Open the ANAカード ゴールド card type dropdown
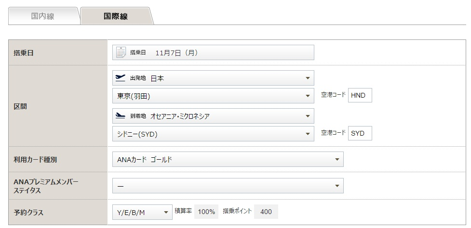Image resolution: width=471 pixels, height=228 pixels. click(228, 159)
